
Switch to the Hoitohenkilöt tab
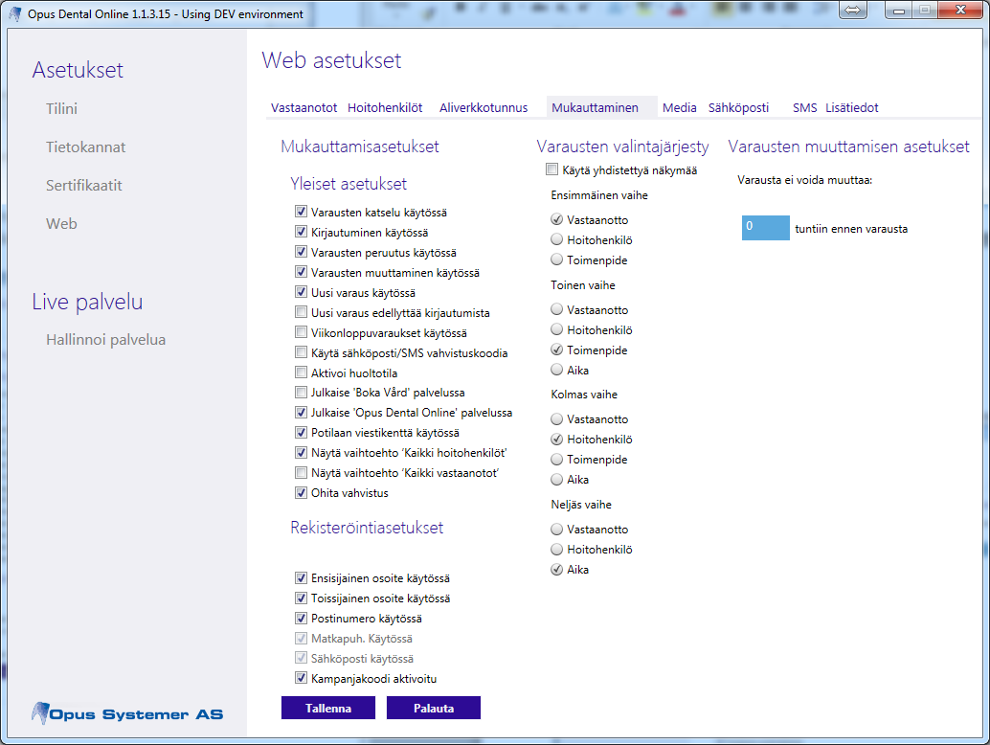coord(385,108)
